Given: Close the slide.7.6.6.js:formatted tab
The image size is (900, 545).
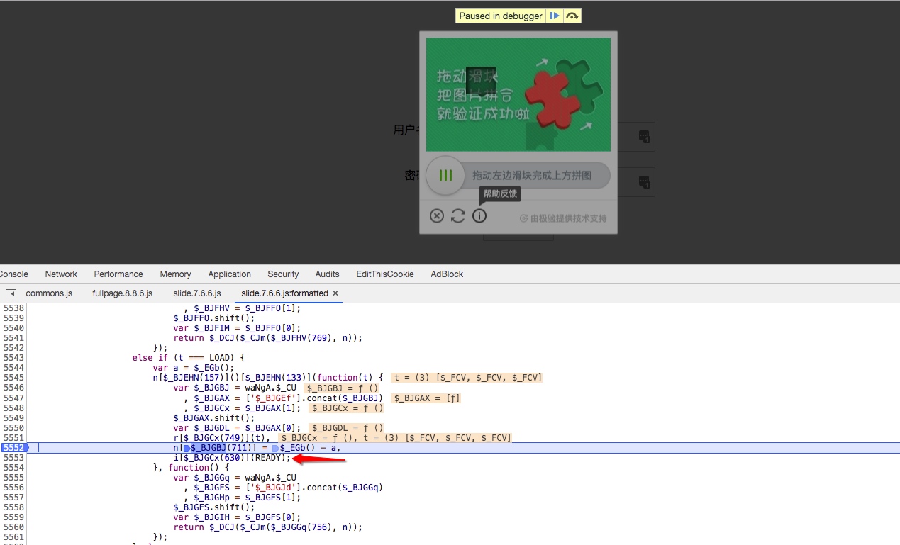Looking at the screenshot, I should pos(335,293).
